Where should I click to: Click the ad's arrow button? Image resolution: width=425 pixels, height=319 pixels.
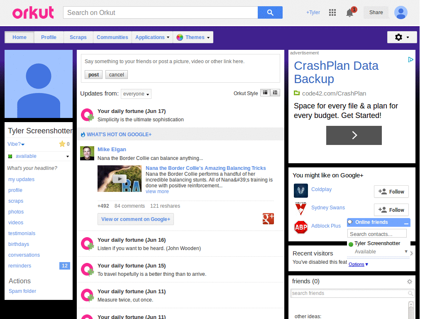[x=354, y=135]
